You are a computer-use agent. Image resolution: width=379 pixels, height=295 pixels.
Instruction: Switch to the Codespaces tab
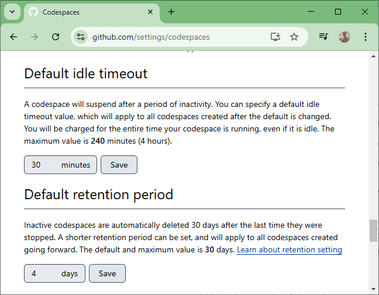[88, 12]
